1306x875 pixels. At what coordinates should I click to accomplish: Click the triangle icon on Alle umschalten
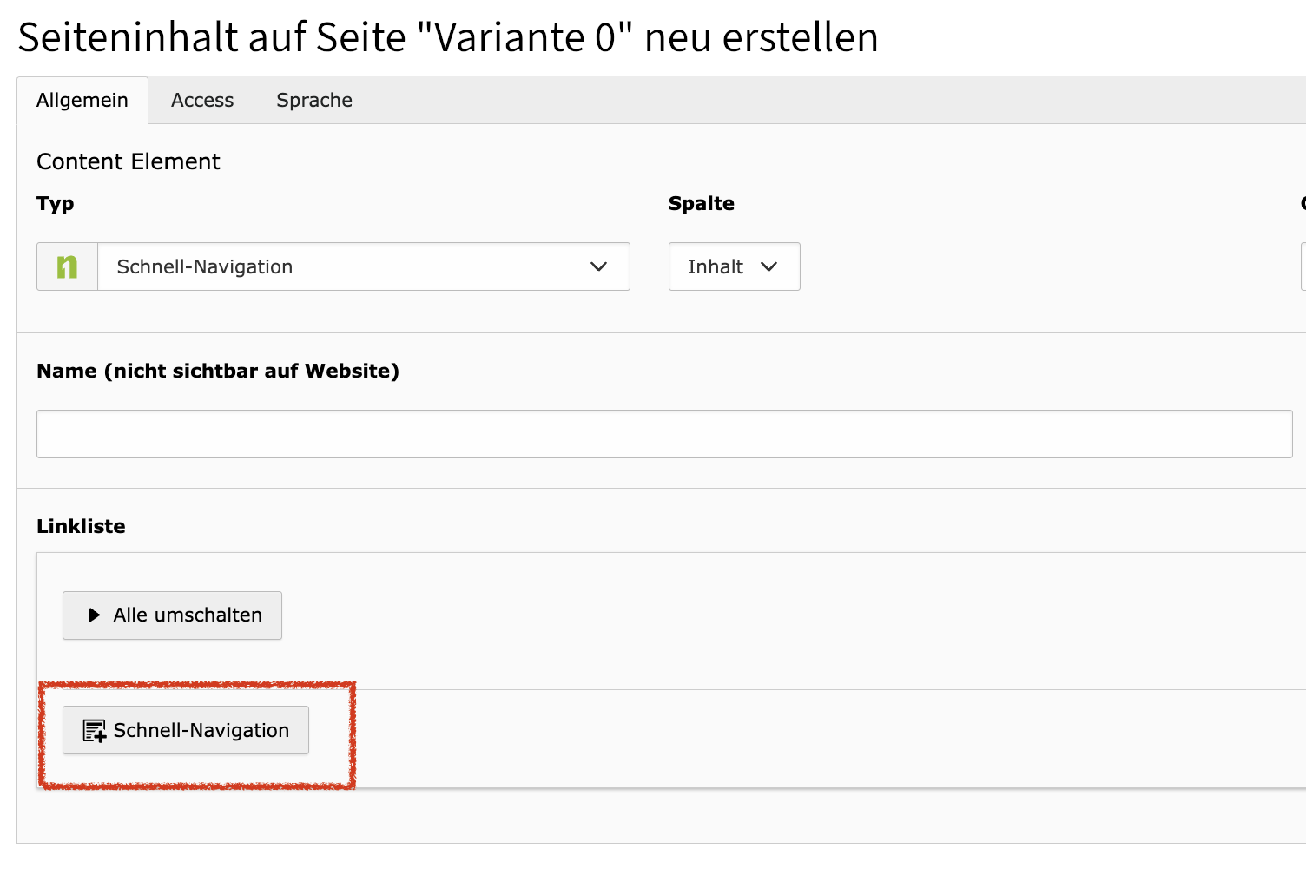95,615
